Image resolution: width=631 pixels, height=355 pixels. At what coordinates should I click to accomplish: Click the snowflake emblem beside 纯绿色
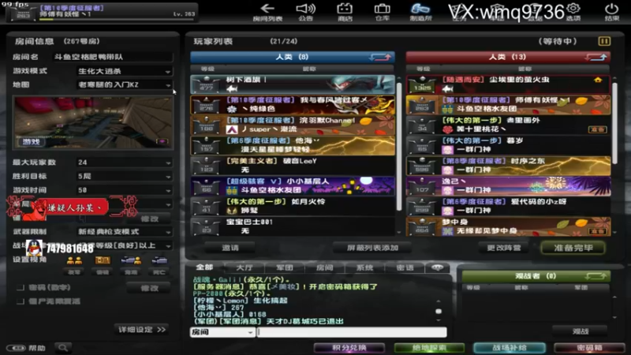pos(232,109)
